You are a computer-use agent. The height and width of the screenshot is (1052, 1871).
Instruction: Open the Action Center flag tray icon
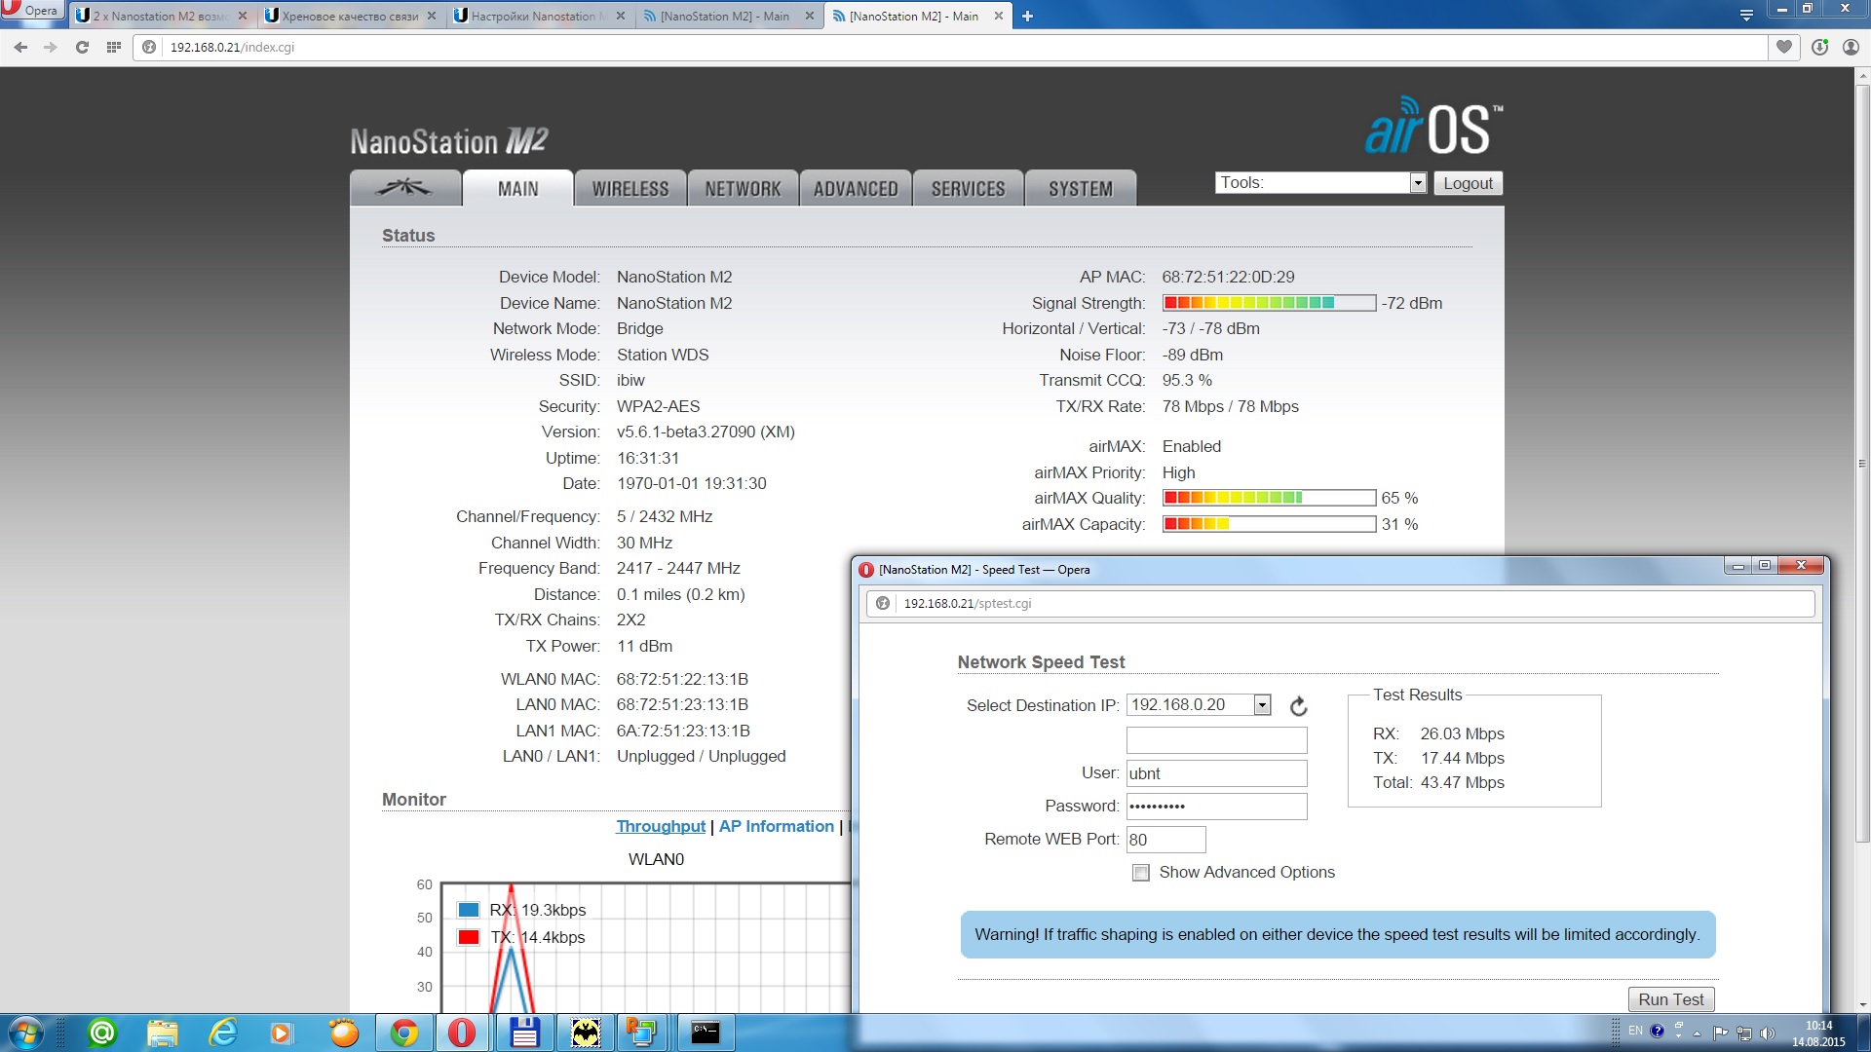(x=1720, y=1033)
